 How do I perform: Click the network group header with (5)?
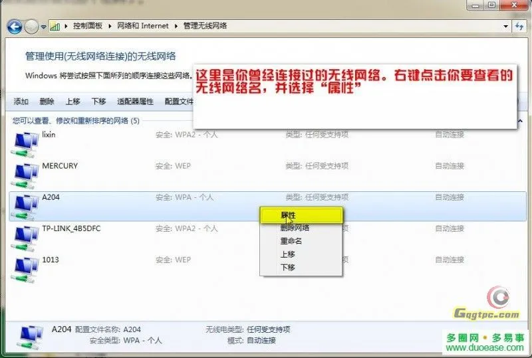76,121
